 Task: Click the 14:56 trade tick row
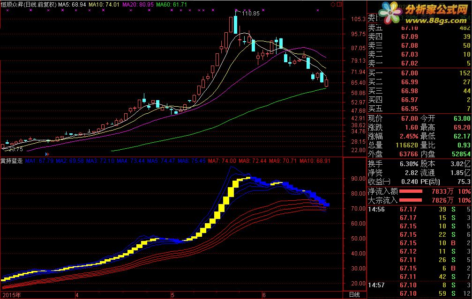pyautogui.click(x=419, y=209)
